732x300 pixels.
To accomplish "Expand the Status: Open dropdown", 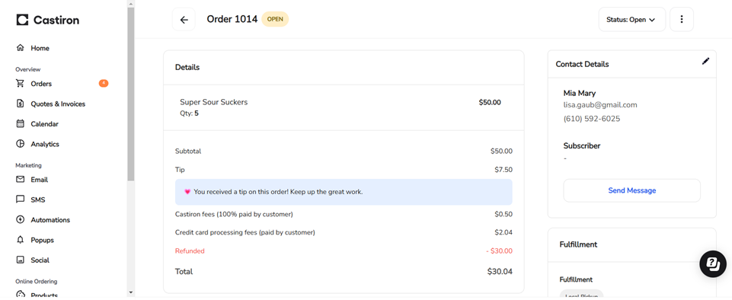I will pyautogui.click(x=631, y=20).
